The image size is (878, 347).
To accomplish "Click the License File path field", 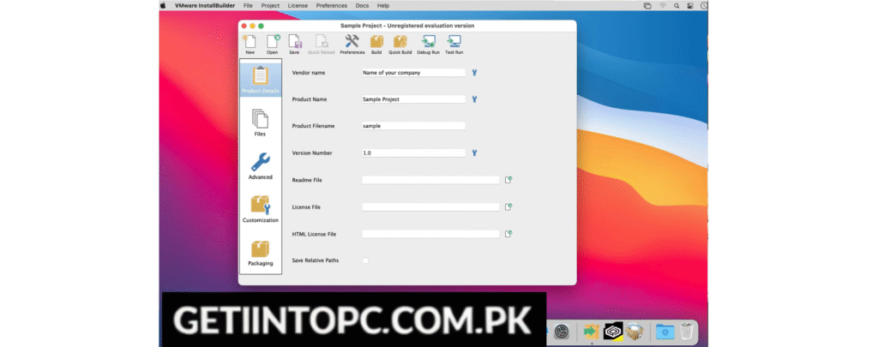I will 430,207.
